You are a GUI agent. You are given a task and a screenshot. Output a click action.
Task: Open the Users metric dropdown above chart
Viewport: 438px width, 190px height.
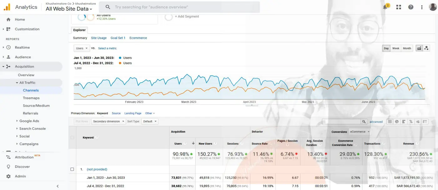82,48
